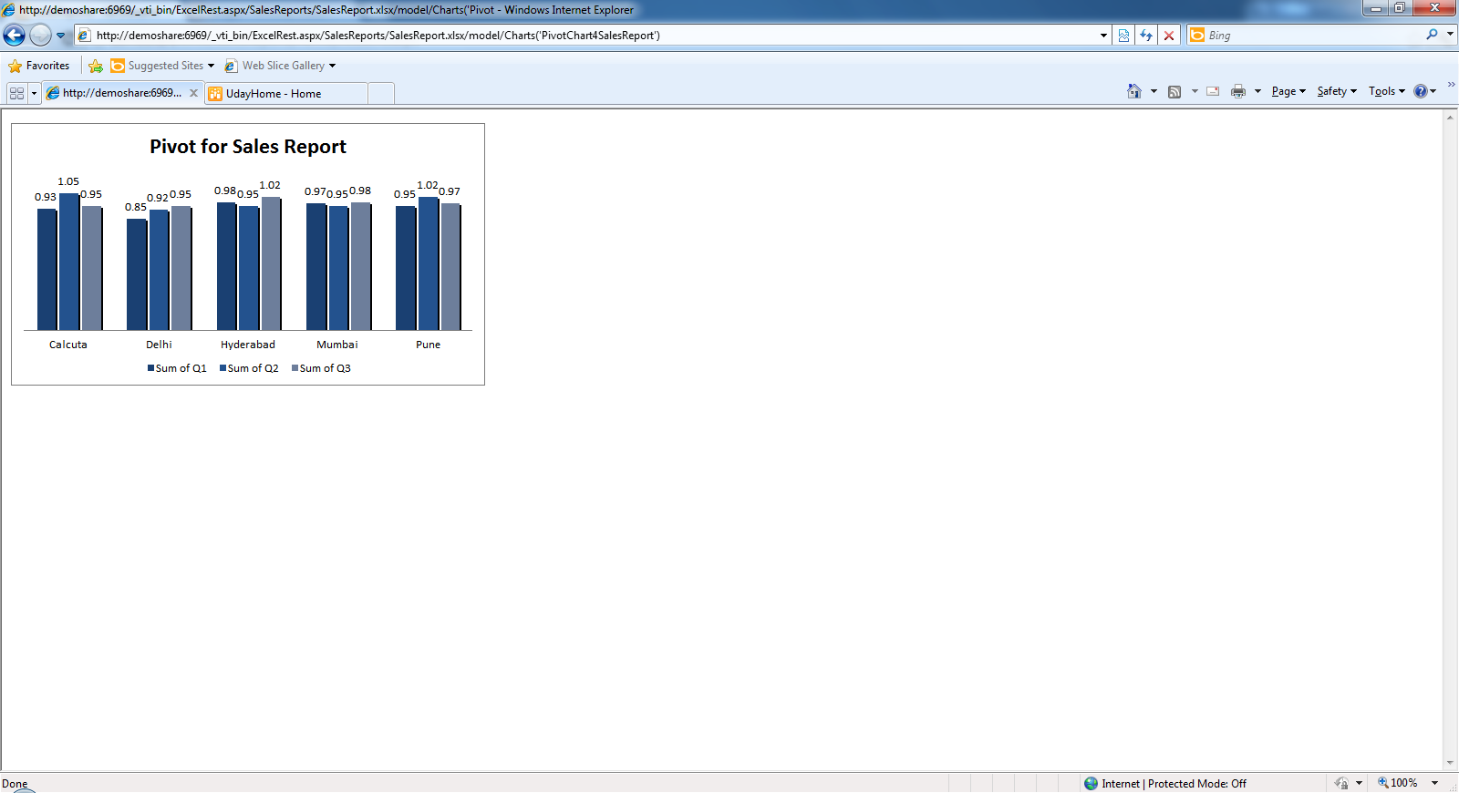This screenshot has width=1459, height=793.
Task: Click Sum of Q3 legend swatch
Action: (x=295, y=368)
